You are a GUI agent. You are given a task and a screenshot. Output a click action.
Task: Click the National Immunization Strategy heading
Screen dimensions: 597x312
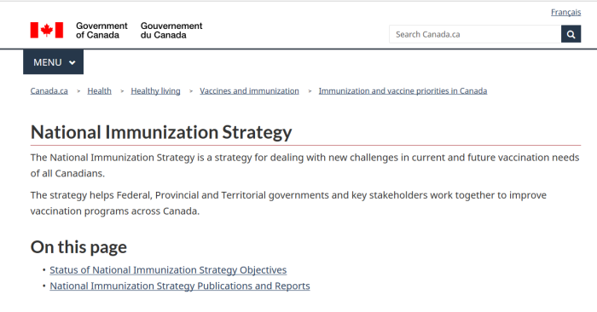pos(161,132)
